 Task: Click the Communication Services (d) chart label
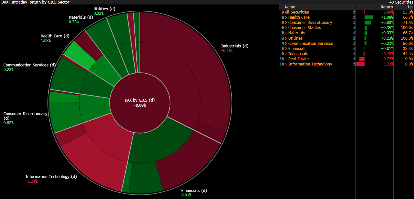[x=30, y=65]
